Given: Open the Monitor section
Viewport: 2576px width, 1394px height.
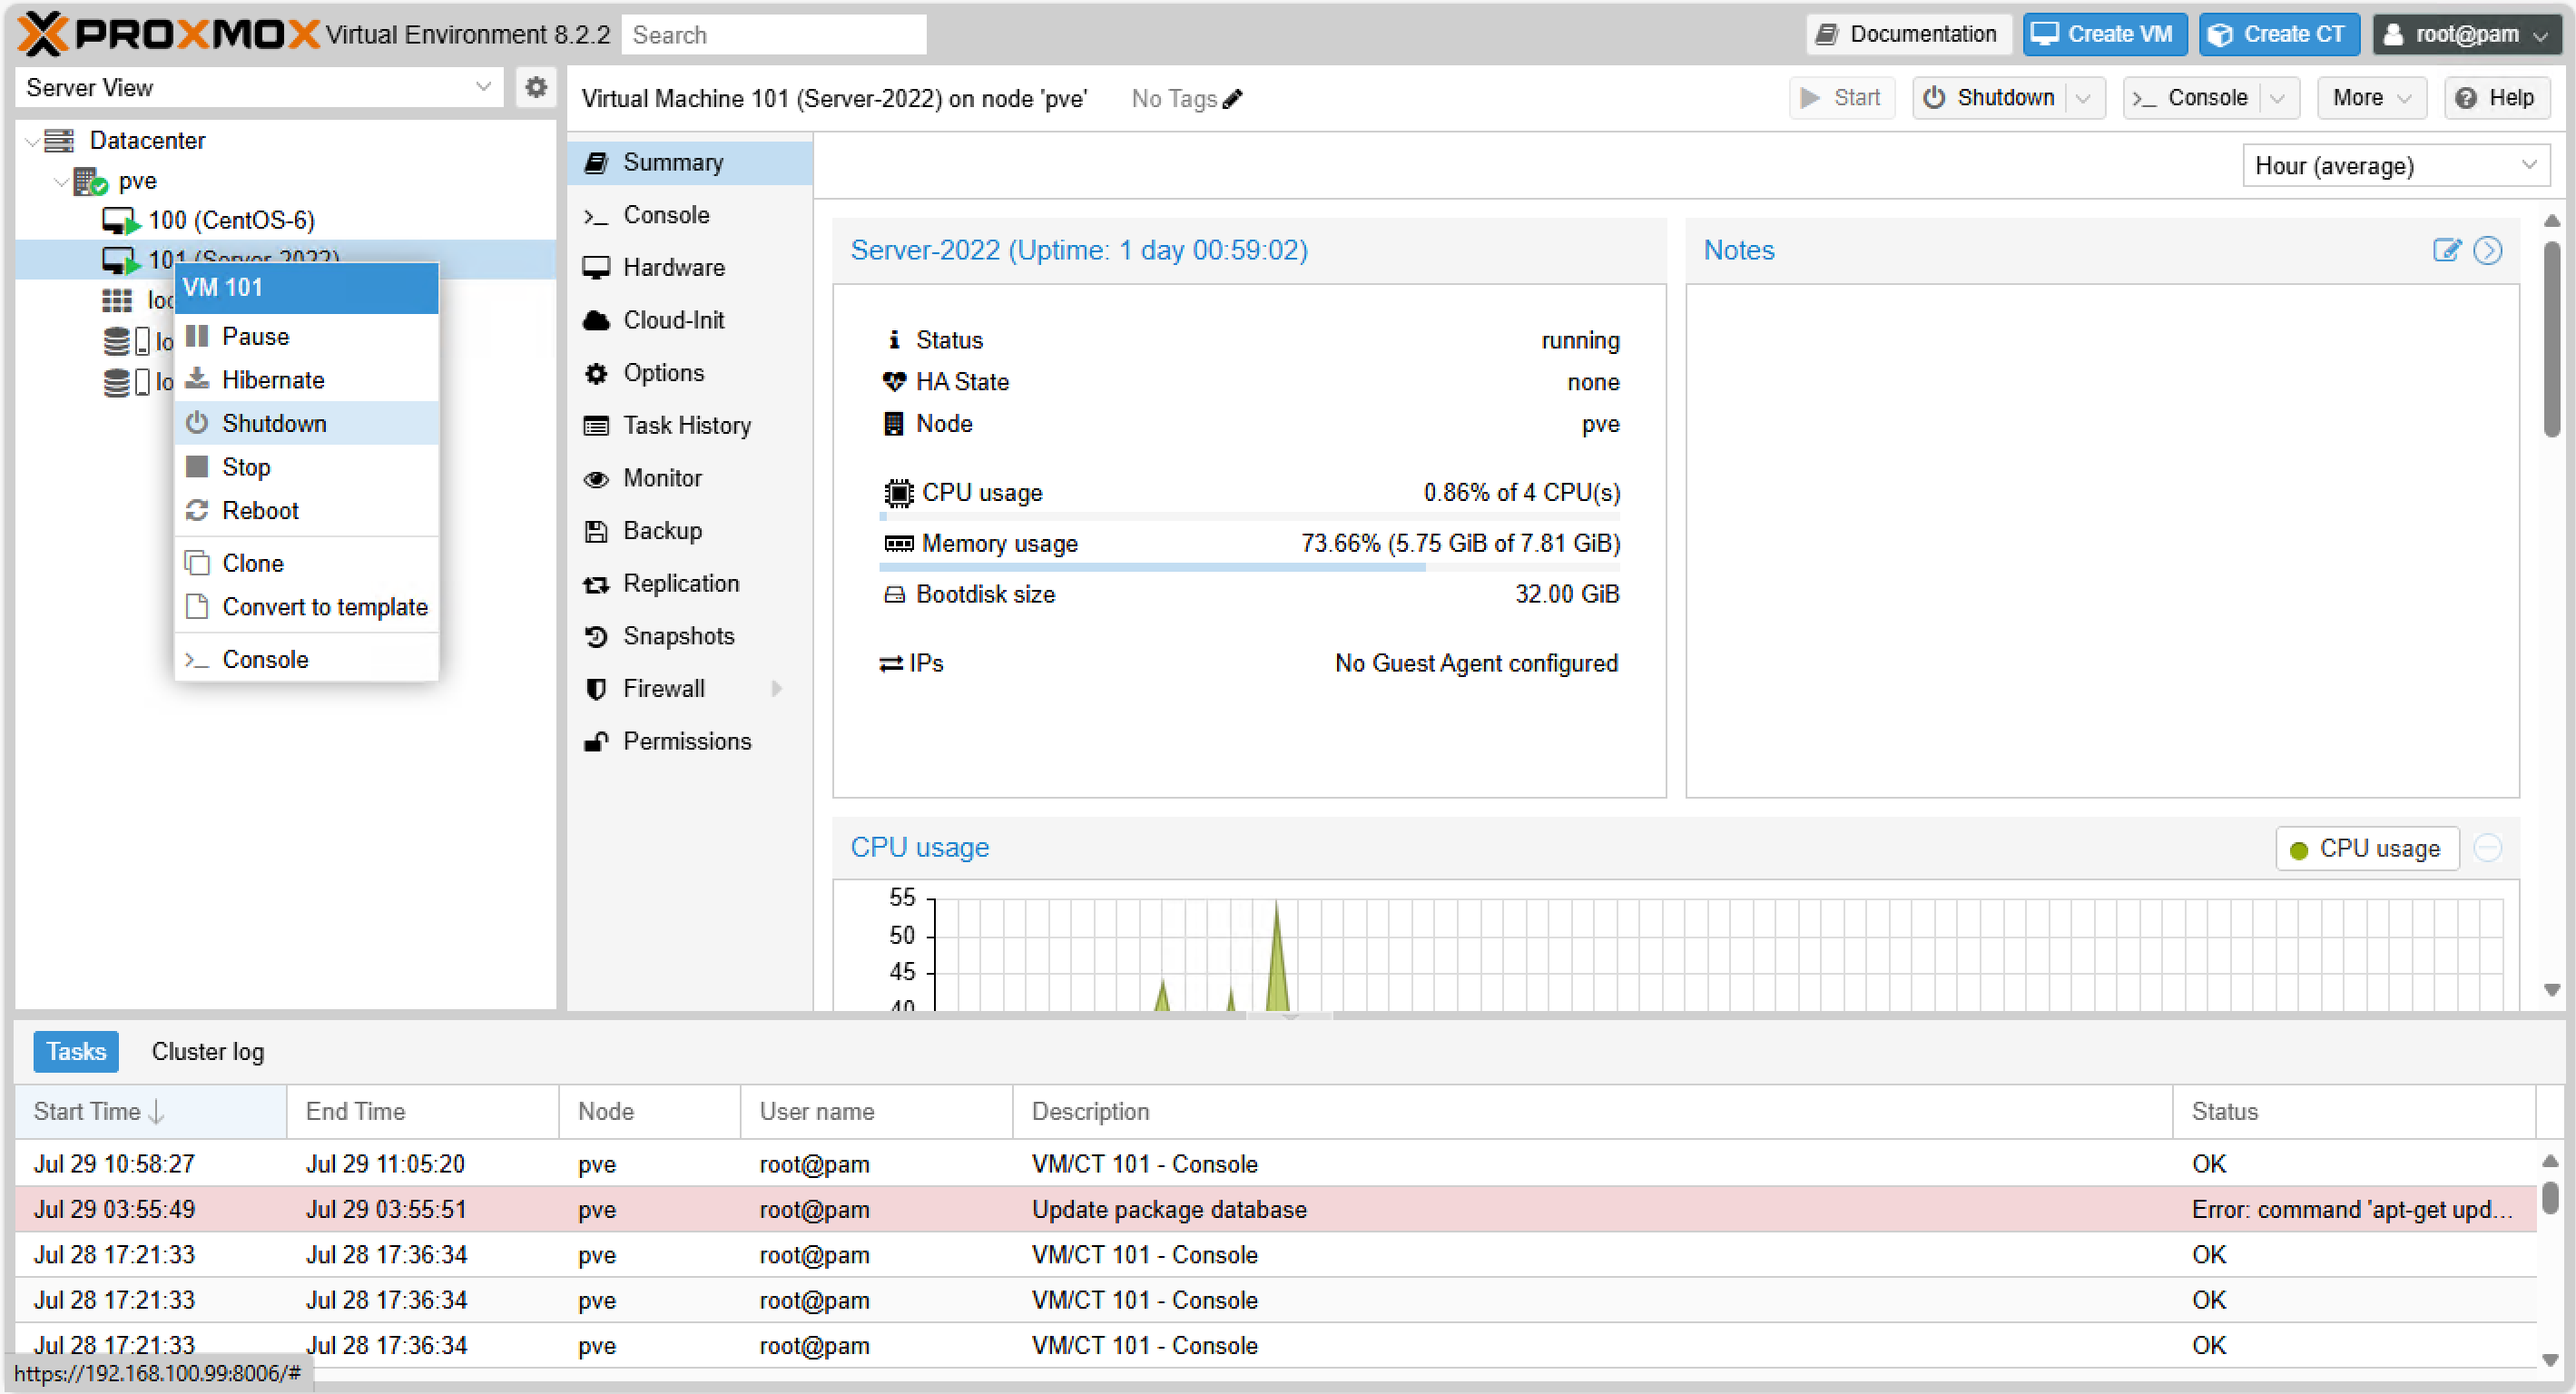Looking at the screenshot, I should pyautogui.click(x=690, y=478).
